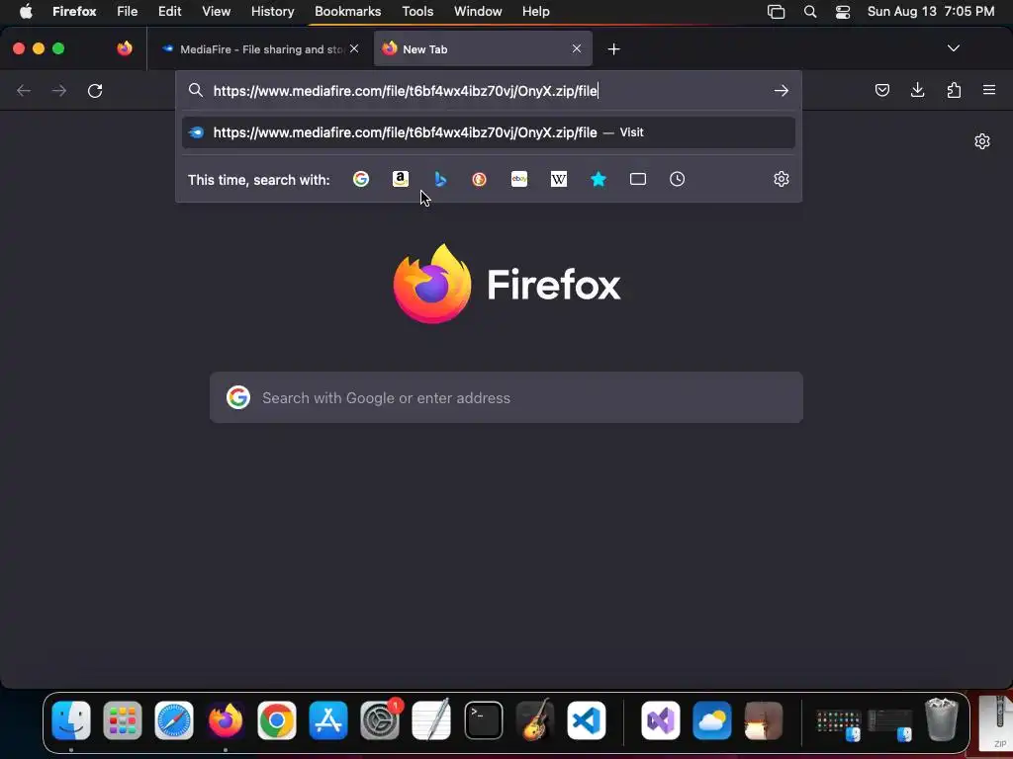Screen dimensions: 1013x759
Task: Open the Apple menu
Action: point(26,12)
